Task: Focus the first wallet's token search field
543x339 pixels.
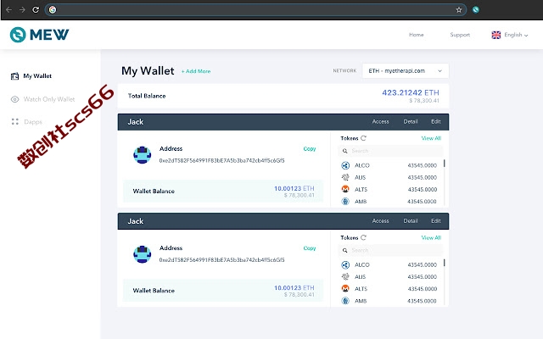Action: pos(390,151)
